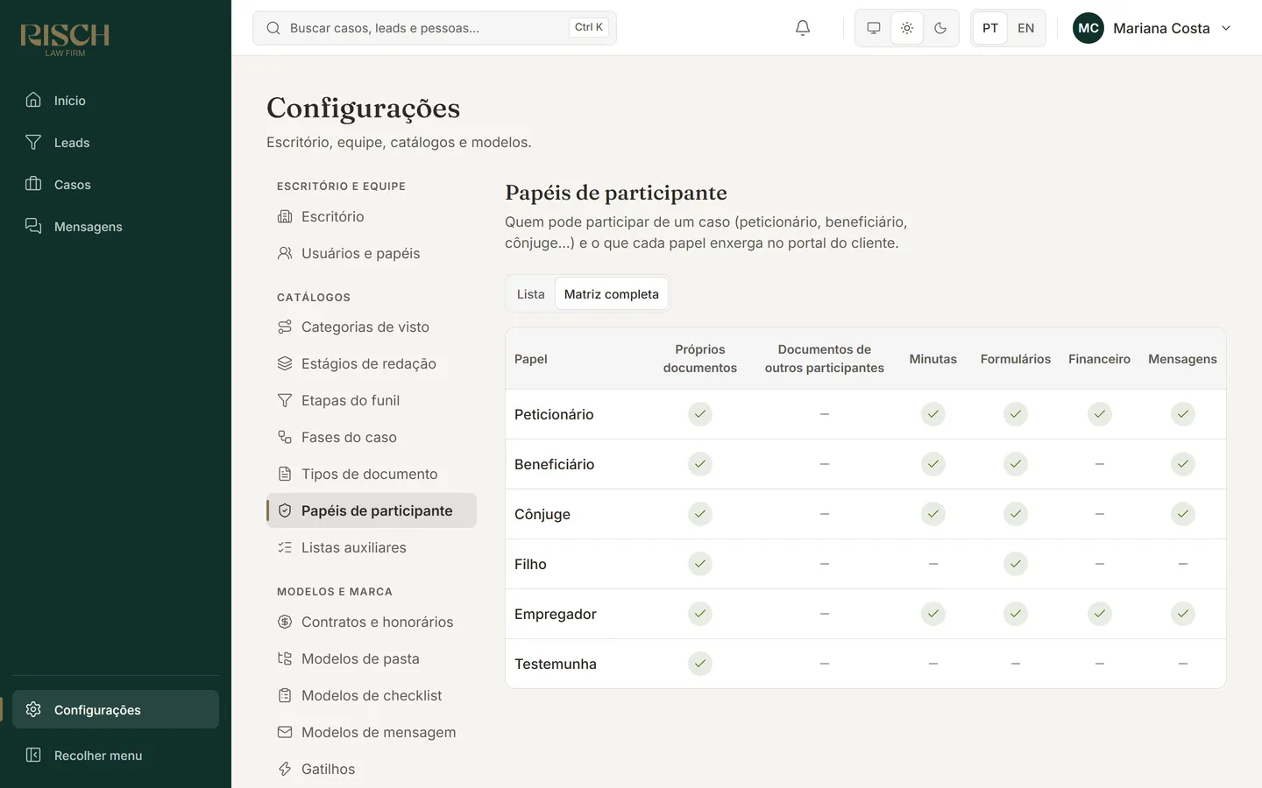The image size is (1262, 788).
Task: Open Listas auxiliares settings
Action: pyautogui.click(x=372, y=547)
